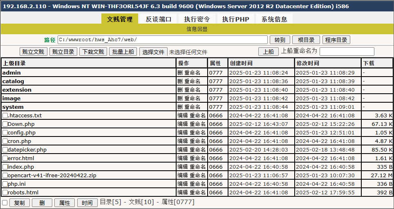Click 编辑 for index.php
This screenshot has height=209, width=394.
[x=183, y=167]
